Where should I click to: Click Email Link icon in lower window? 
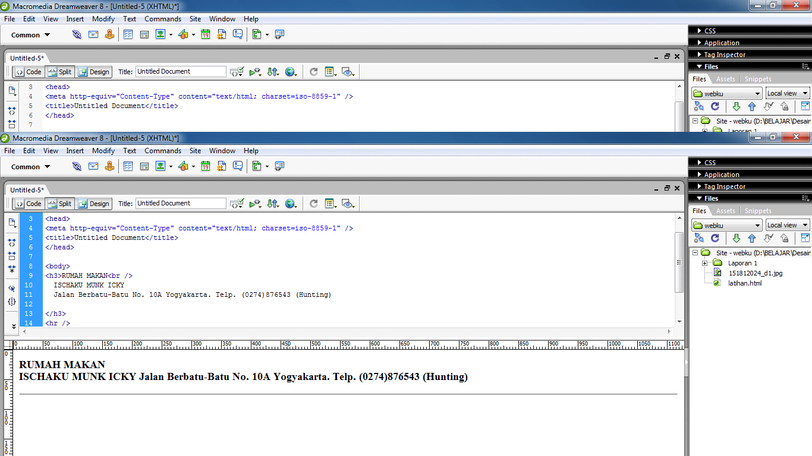coord(93,167)
